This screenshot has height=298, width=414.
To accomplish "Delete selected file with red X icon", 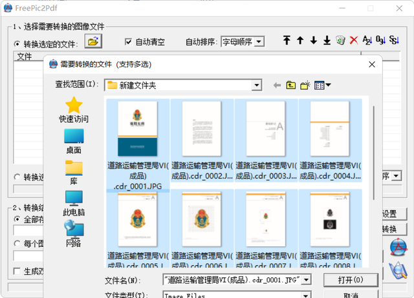I will click(x=354, y=41).
